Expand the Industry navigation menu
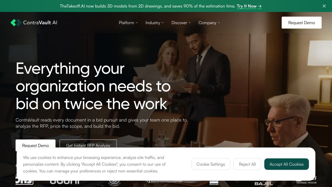This screenshot has height=187, width=332. click(x=155, y=23)
